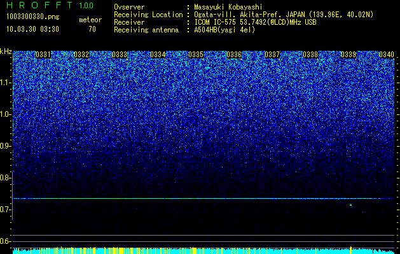
Task: Click the 0340 time marker
Action: click(387, 55)
